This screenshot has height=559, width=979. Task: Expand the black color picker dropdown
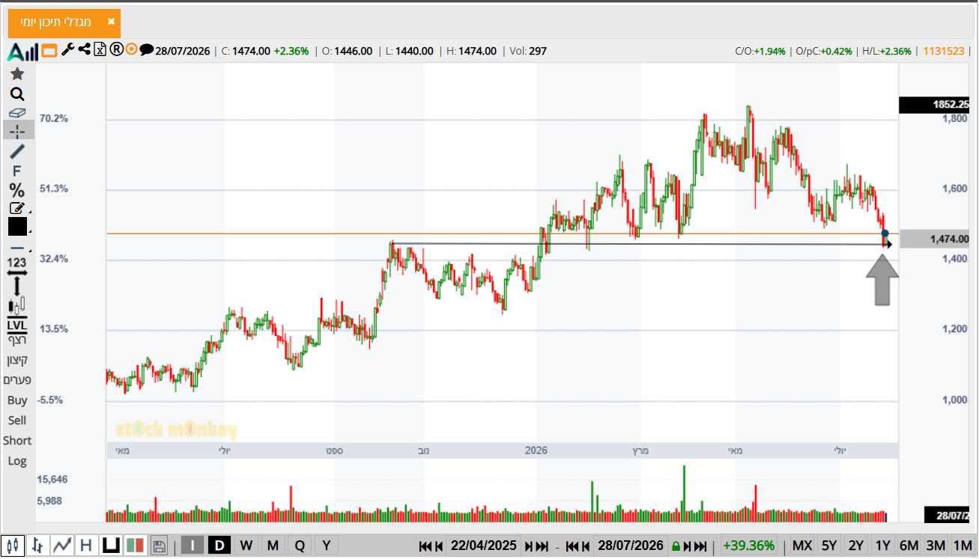click(30, 233)
